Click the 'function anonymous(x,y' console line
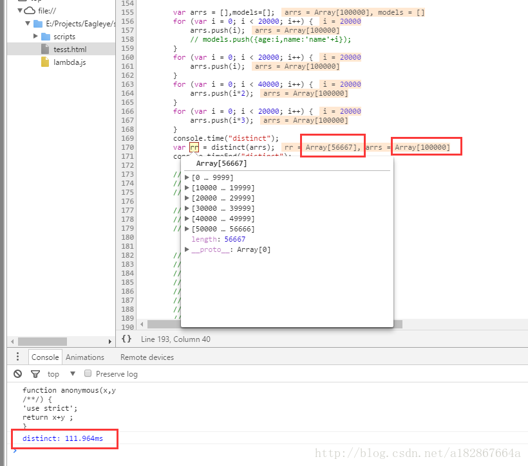This screenshot has width=528, height=466. (69, 390)
